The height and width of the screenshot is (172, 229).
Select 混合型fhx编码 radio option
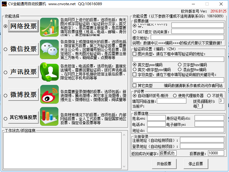(180, 69)
